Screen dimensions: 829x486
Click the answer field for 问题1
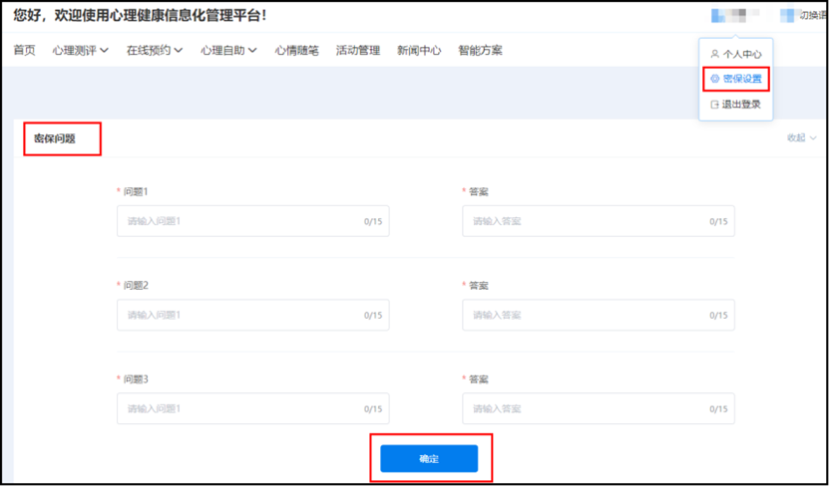586,221
